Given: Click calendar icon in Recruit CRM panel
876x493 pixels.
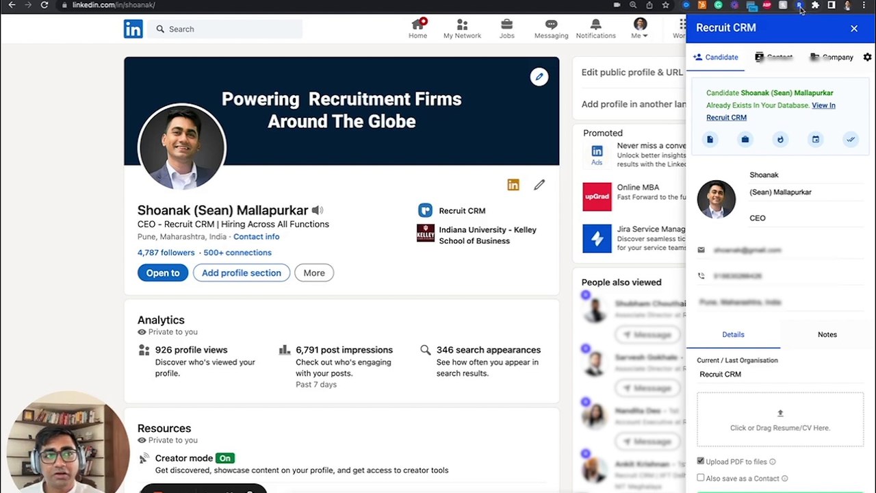Looking at the screenshot, I should coord(815,140).
